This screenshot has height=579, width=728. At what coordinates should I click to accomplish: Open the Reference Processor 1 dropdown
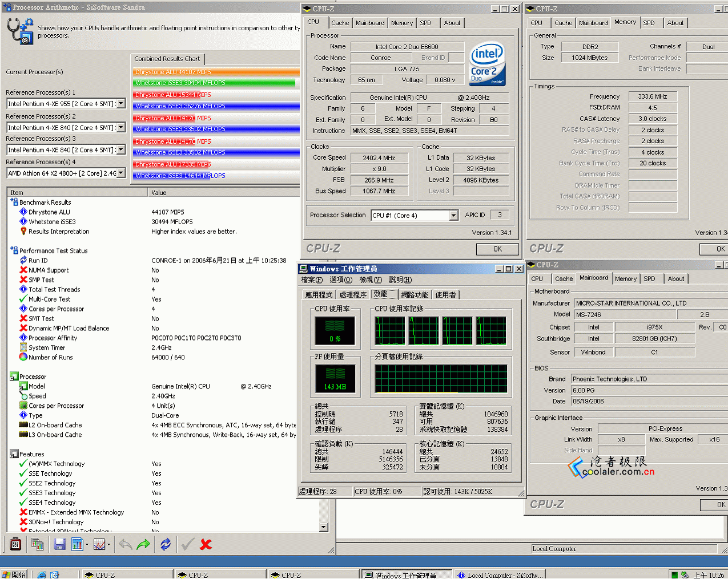click(x=121, y=104)
